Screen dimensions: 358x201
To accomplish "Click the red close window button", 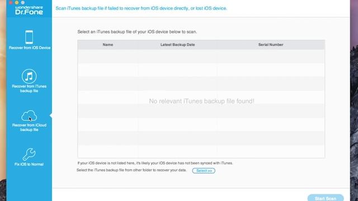I will (x=11, y=2).
